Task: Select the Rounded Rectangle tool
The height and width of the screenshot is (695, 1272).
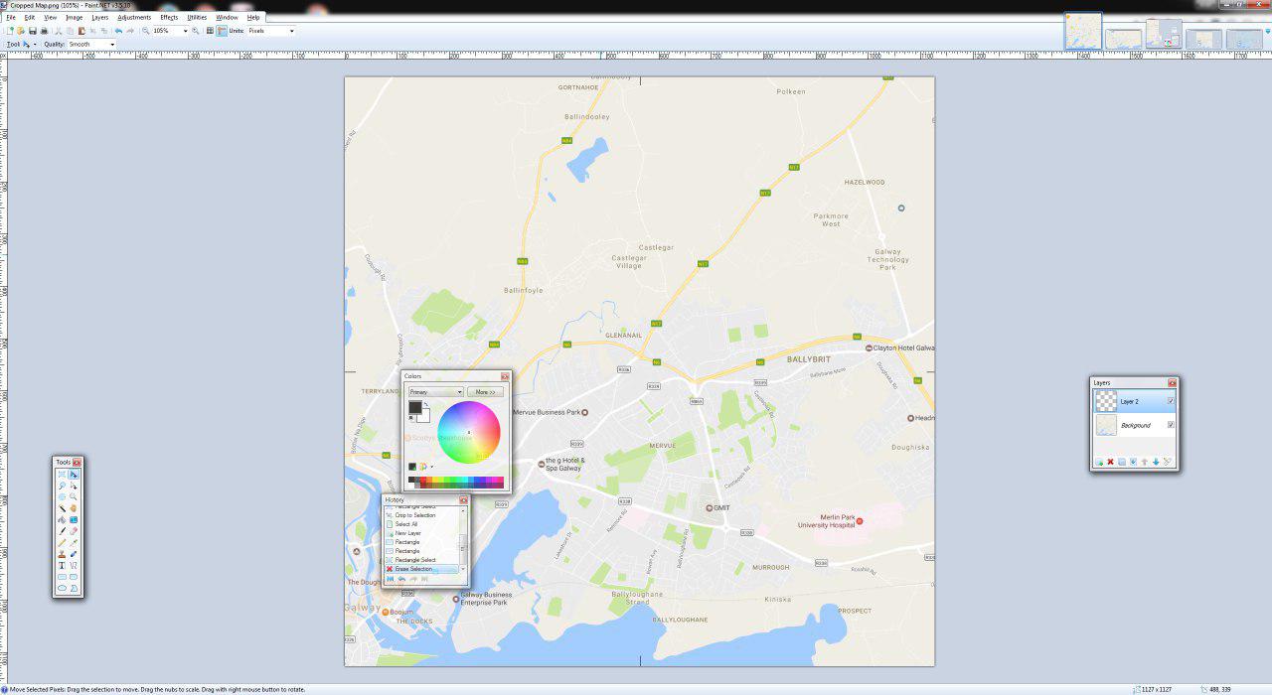Action: pyautogui.click(x=74, y=577)
